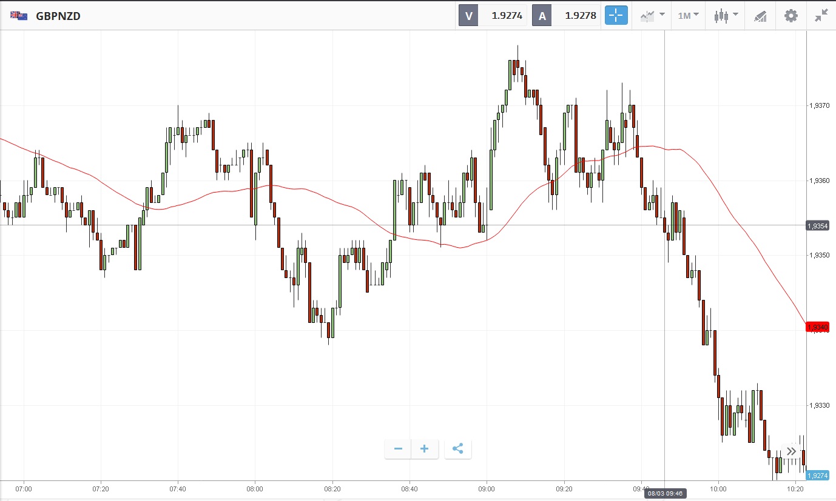Toggle the crosshair cursor mode
The image size is (836, 501).
click(x=616, y=16)
